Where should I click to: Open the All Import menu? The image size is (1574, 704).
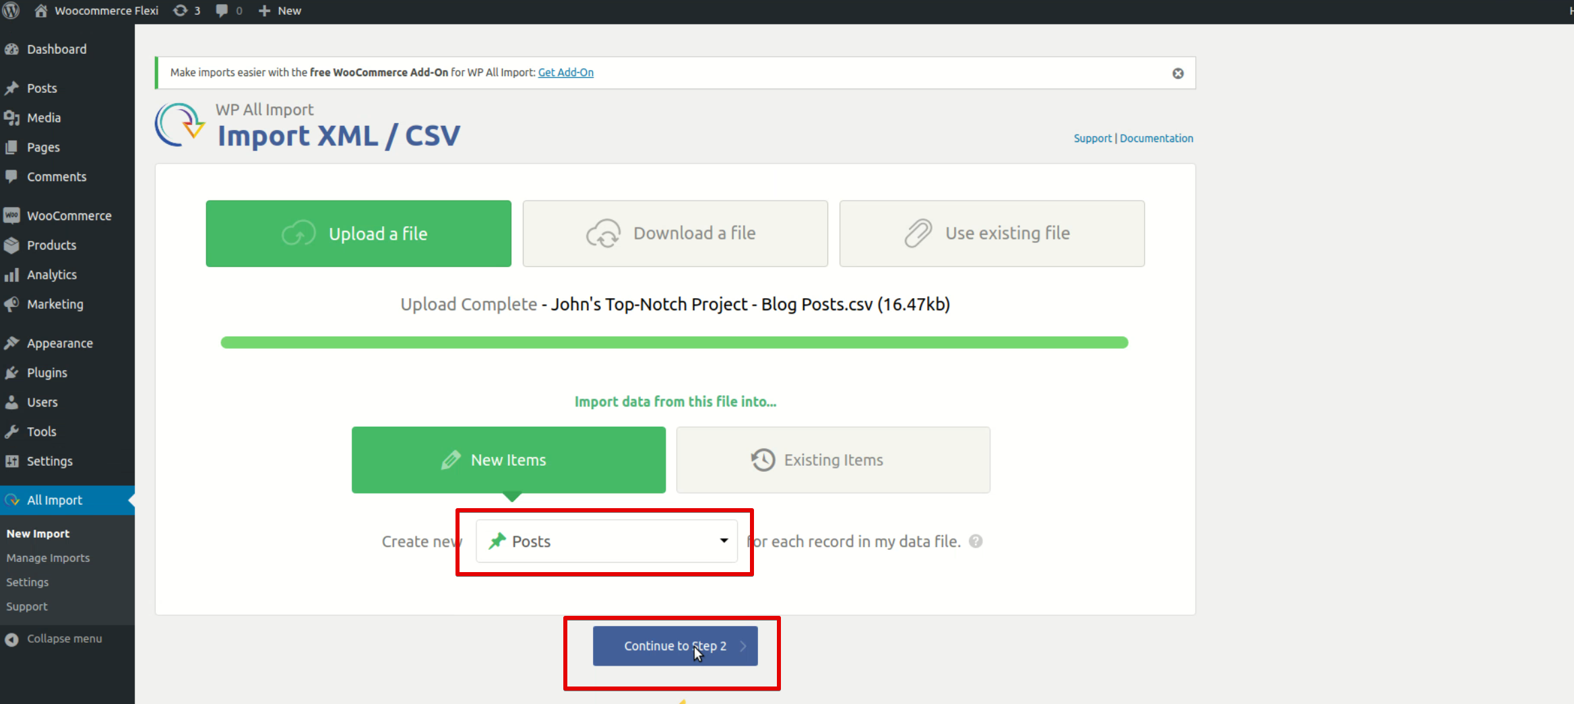point(67,501)
